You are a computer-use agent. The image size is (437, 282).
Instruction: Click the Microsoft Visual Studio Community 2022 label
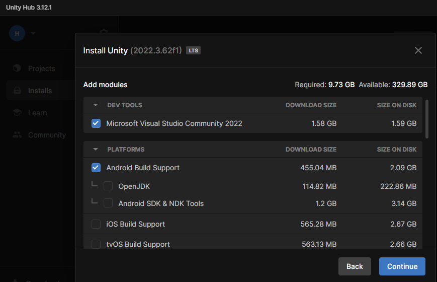tap(174, 123)
